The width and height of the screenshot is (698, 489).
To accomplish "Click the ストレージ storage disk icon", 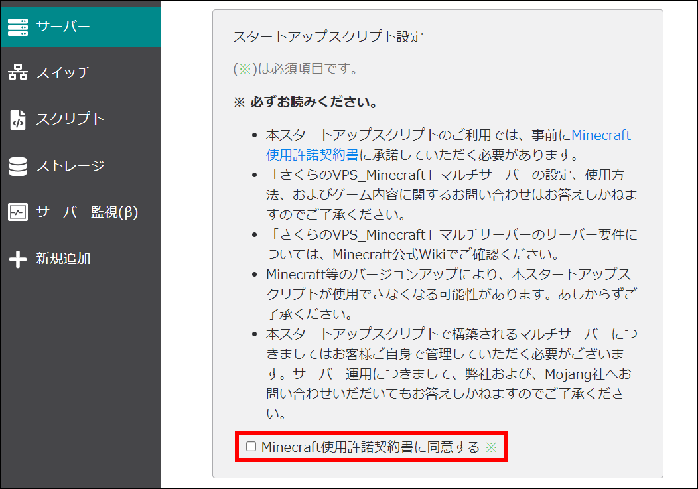I will click(x=18, y=166).
